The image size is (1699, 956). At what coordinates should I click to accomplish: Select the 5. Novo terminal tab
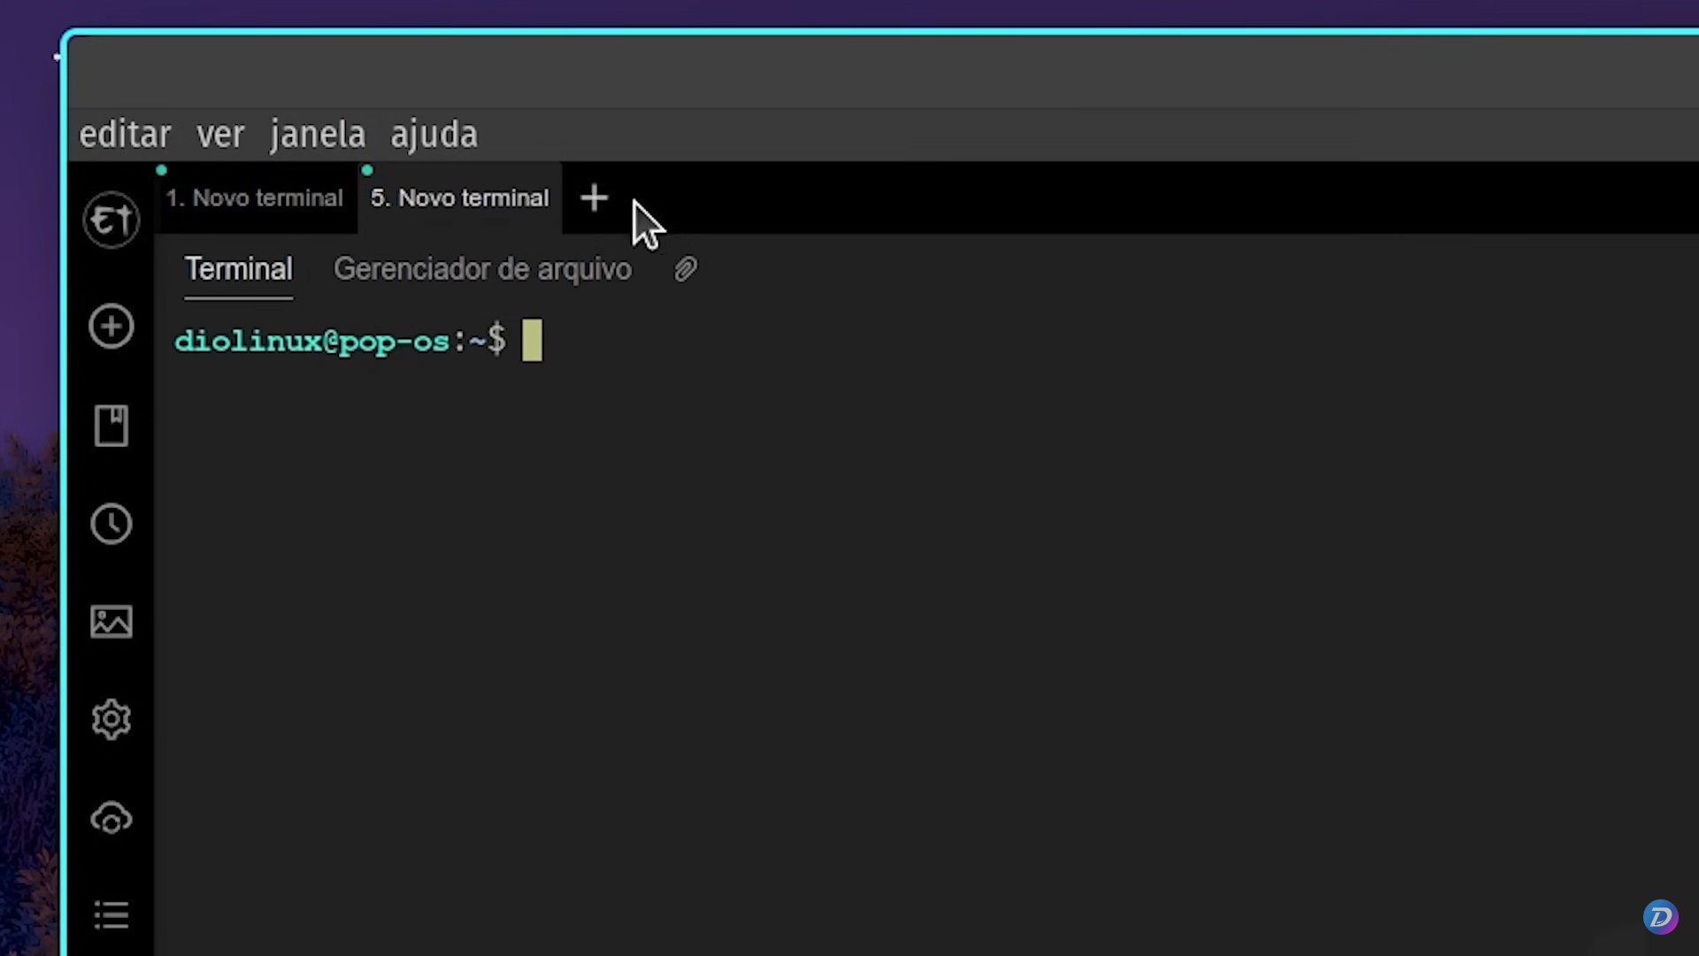point(459,197)
